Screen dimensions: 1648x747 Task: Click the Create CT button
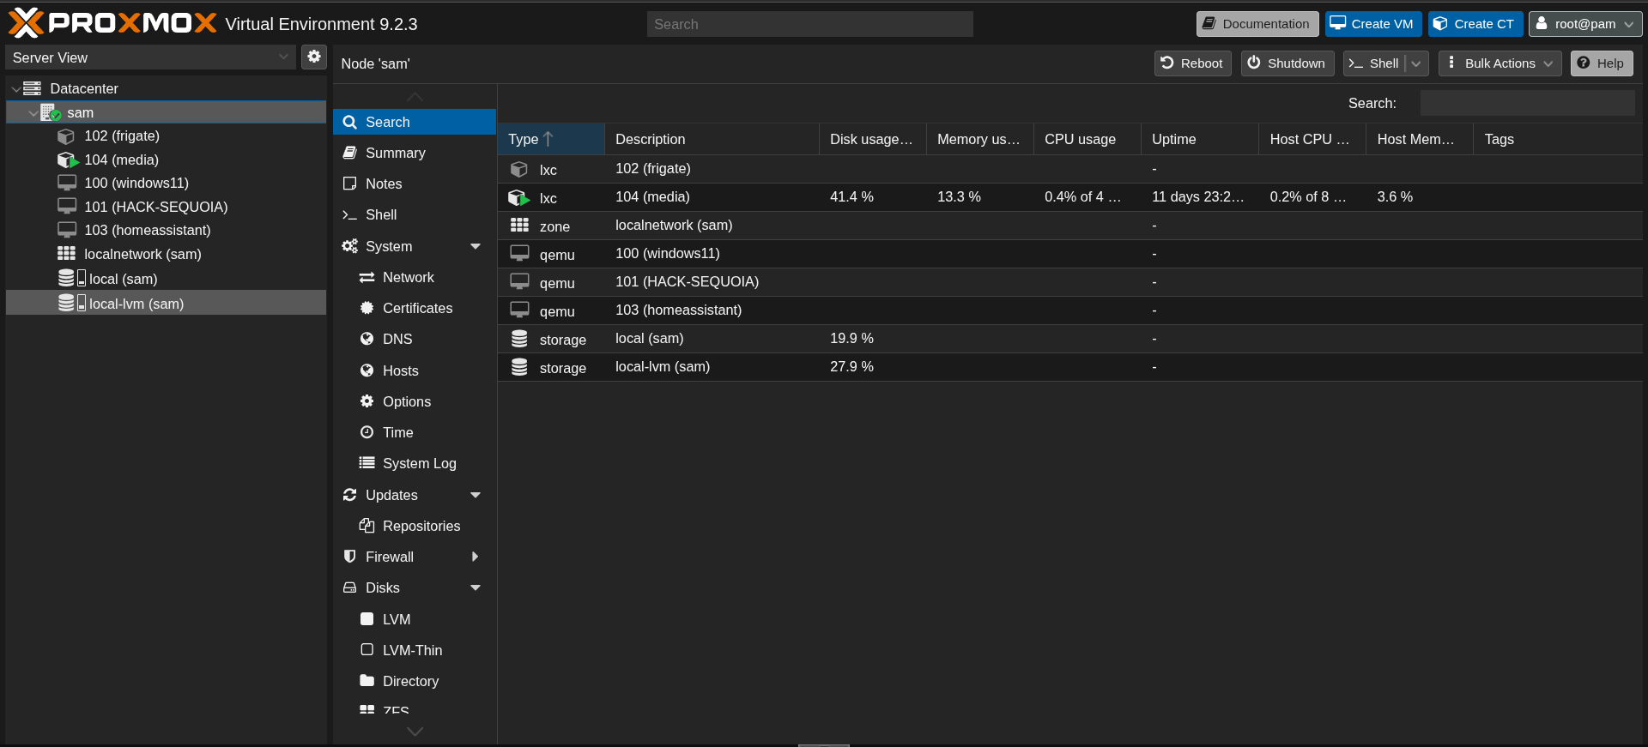click(x=1475, y=24)
